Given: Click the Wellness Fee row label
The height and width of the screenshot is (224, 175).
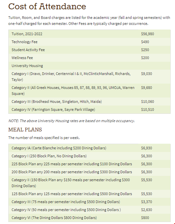Looking at the screenshot, I should (x=22, y=58).
